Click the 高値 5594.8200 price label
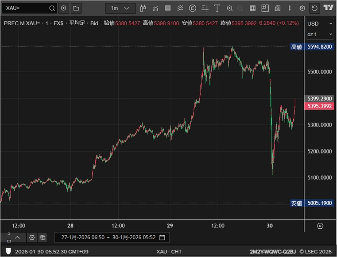The width and height of the screenshot is (337, 257). [x=312, y=46]
